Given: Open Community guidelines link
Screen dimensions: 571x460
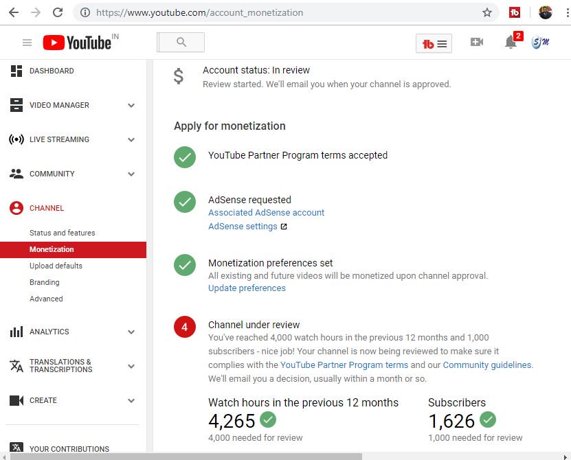Looking at the screenshot, I should (487, 365).
